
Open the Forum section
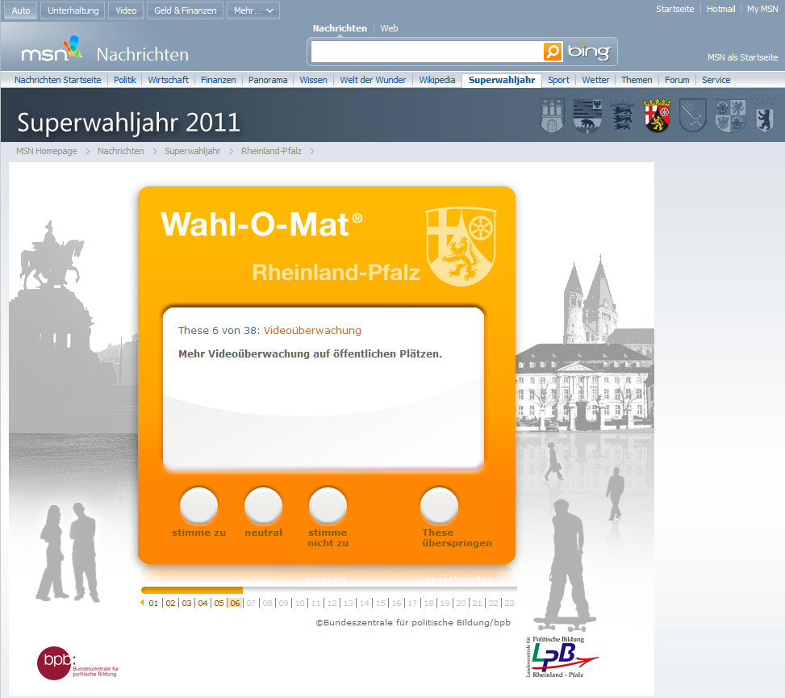677,80
